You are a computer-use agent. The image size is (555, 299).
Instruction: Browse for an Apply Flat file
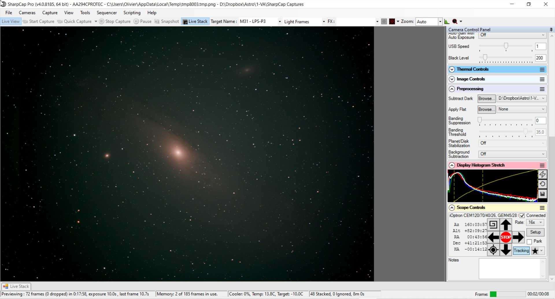pos(486,109)
